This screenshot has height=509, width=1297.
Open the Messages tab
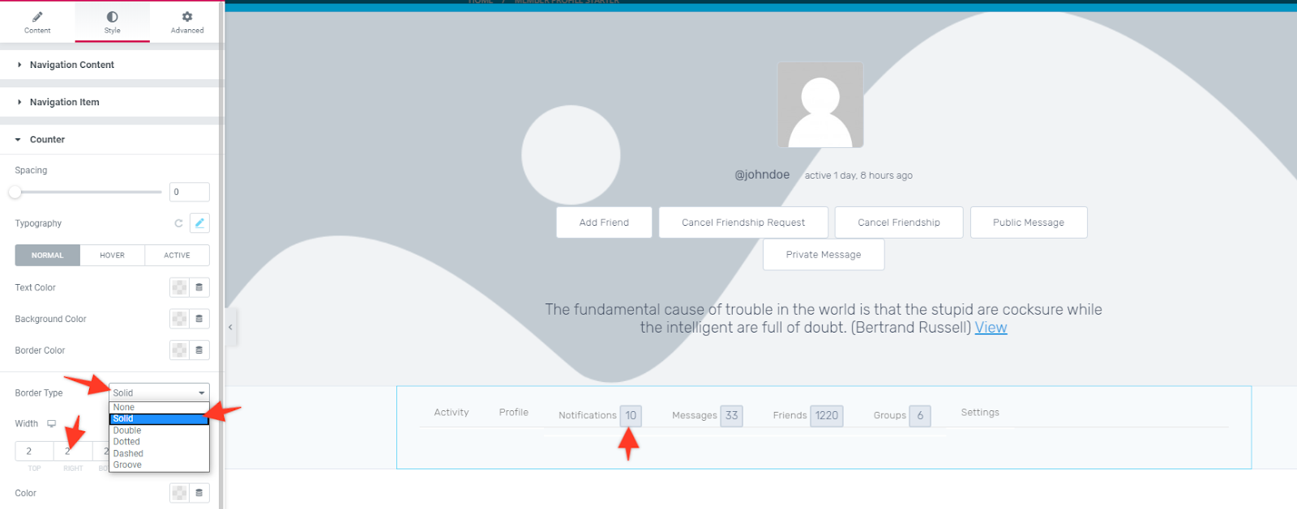pos(695,415)
